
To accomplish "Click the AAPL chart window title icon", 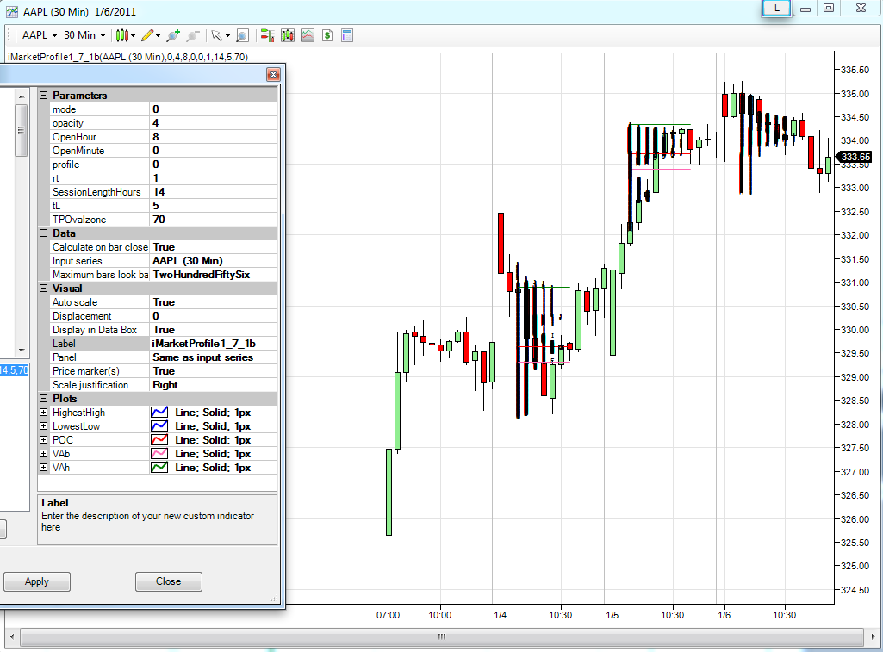I will (x=11, y=11).
